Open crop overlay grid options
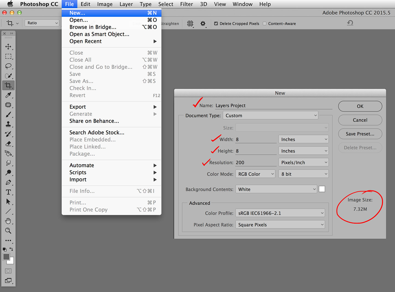This screenshot has height=292, width=395. coord(190,24)
